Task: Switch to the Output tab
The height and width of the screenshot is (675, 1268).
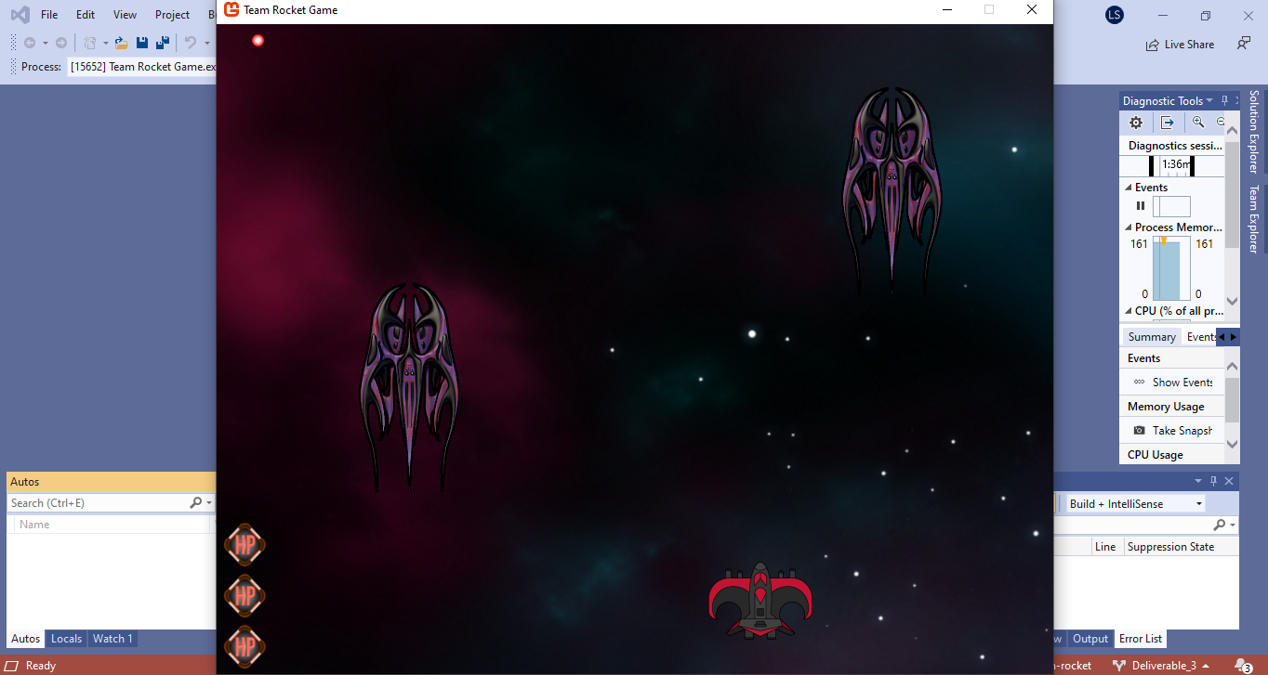Action: [x=1090, y=639]
